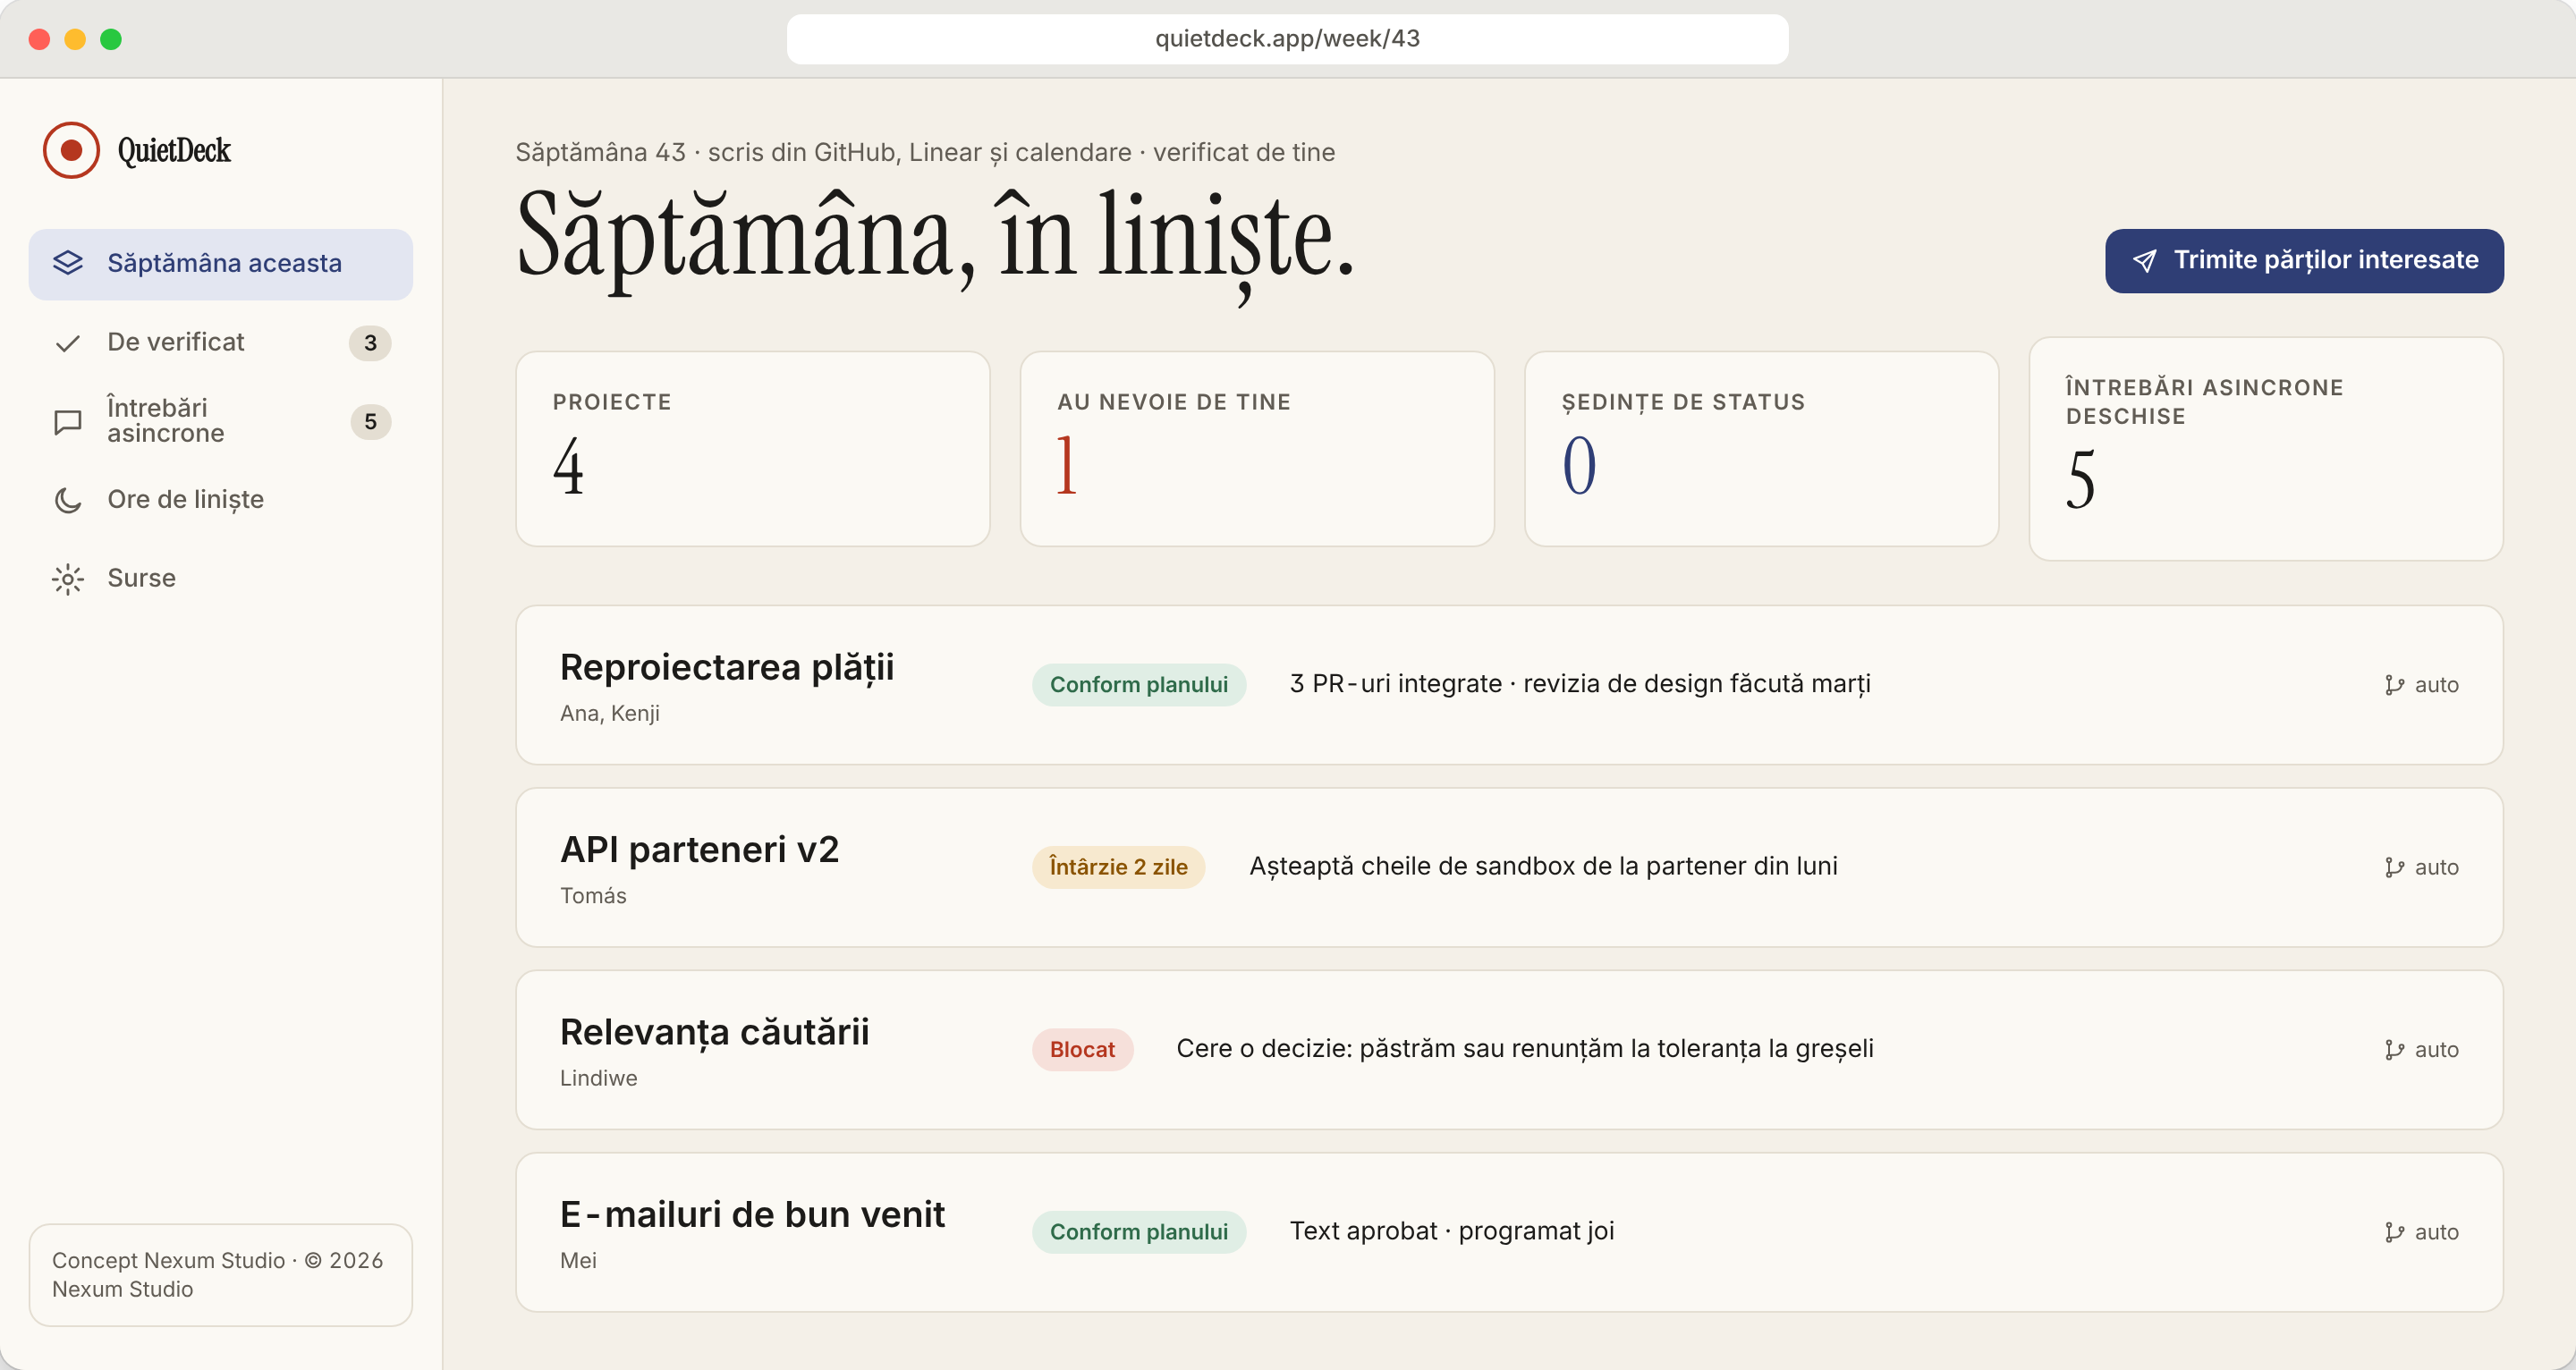Click the chat bubble icon beside Întrebări asincrone
This screenshot has height=1370, width=2576.
click(x=68, y=422)
